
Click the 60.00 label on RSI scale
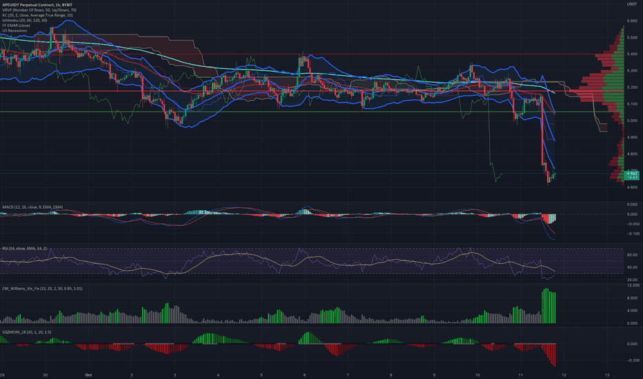632,255
